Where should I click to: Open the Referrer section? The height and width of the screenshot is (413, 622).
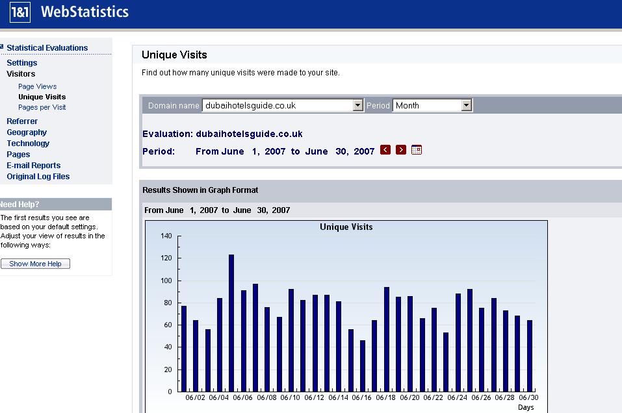(22, 121)
